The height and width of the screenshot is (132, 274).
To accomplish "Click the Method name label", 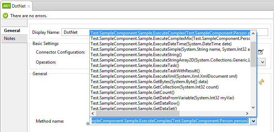I will click(x=50, y=121).
